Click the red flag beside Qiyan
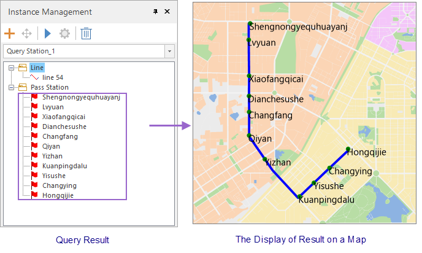 tap(34, 146)
